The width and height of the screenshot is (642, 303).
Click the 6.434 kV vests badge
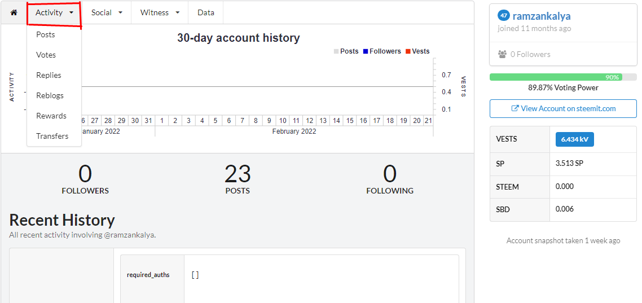(x=574, y=139)
